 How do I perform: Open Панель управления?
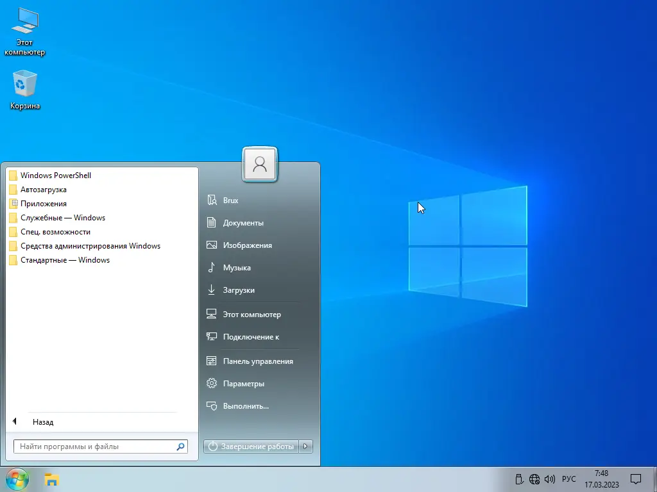[259, 361]
